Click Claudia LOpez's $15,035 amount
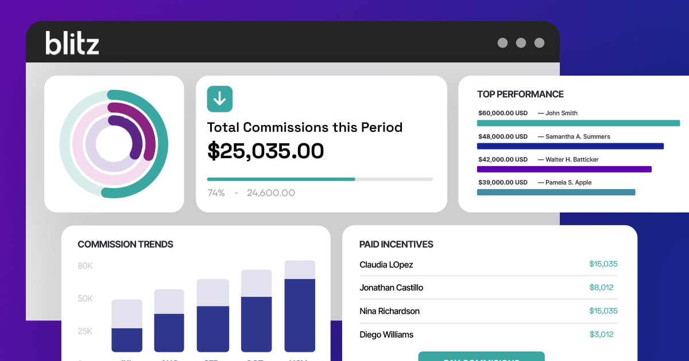689x361 pixels. click(603, 264)
